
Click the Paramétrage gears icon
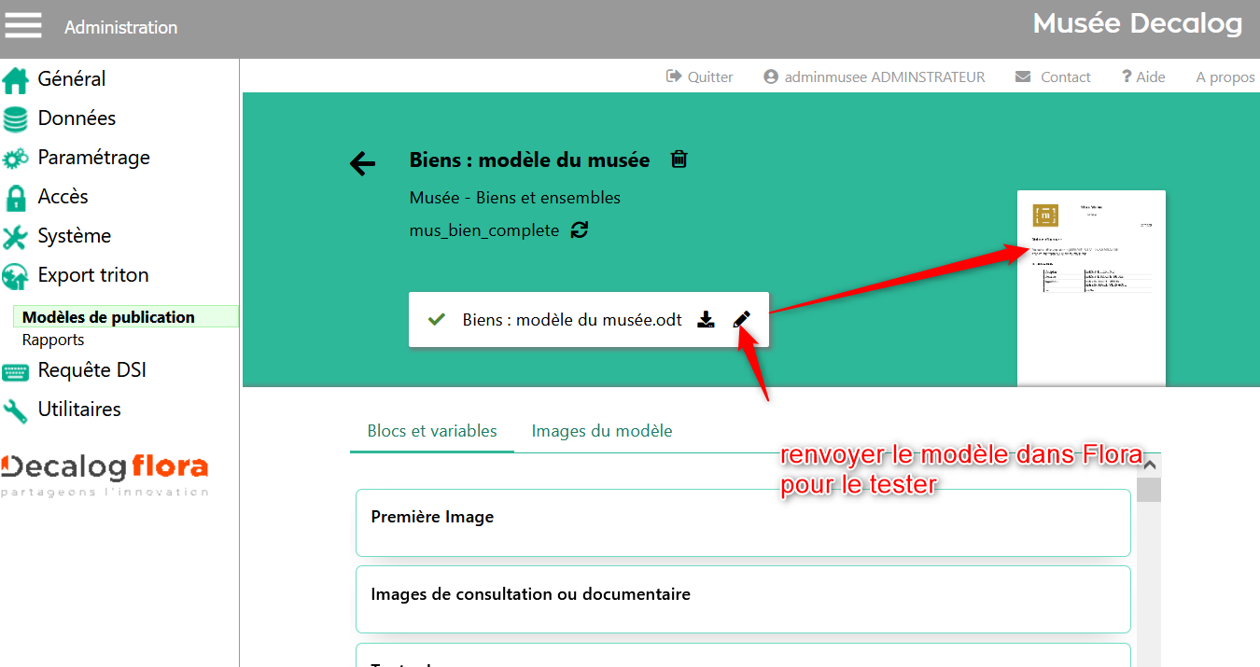tap(16, 159)
